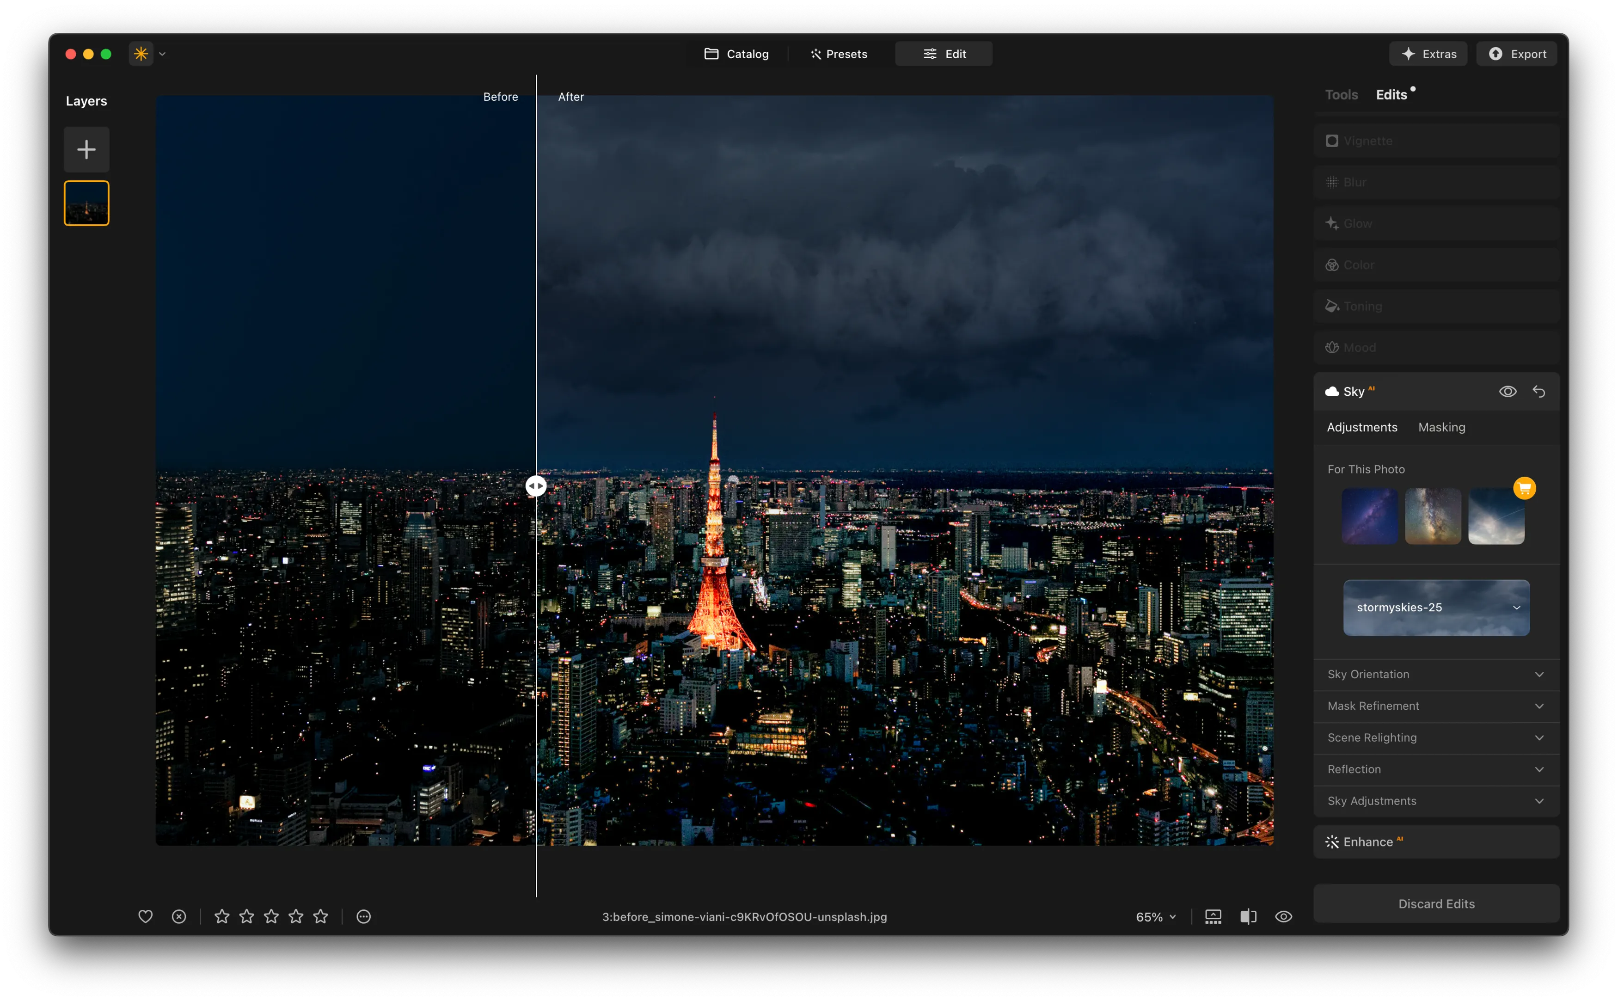The width and height of the screenshot is (1618, 1001).
Task: Toggle before/after compare view icon
Action: pyautogui.click(x=1248, y=916)
